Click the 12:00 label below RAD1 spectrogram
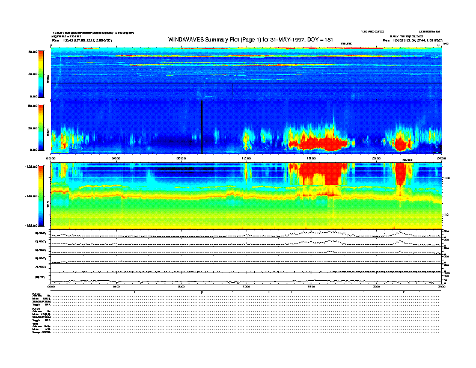This screenshot has height=368, width=476. point(246,158)
